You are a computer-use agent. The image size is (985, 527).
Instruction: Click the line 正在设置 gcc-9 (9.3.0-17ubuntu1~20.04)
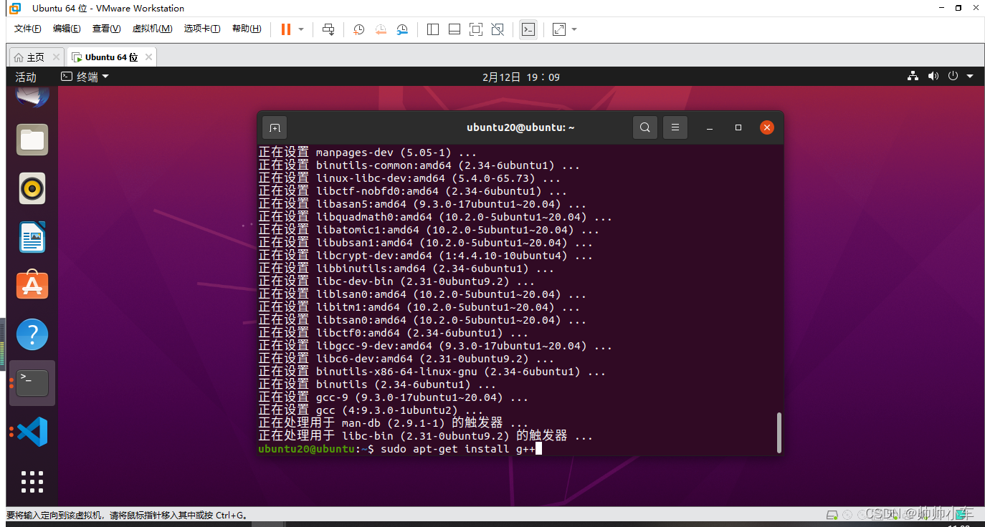tap(393, 397)
